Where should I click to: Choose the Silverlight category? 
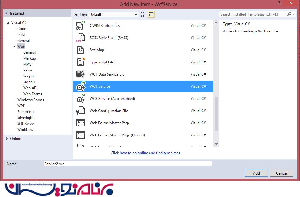25,118
